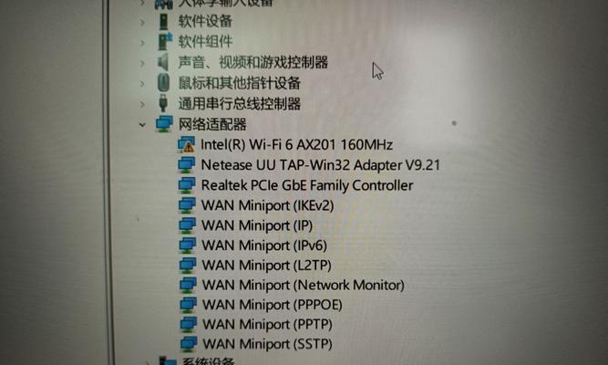Click the 软件组件 icon
Viewport: 608px width, 365px height.
164,42
